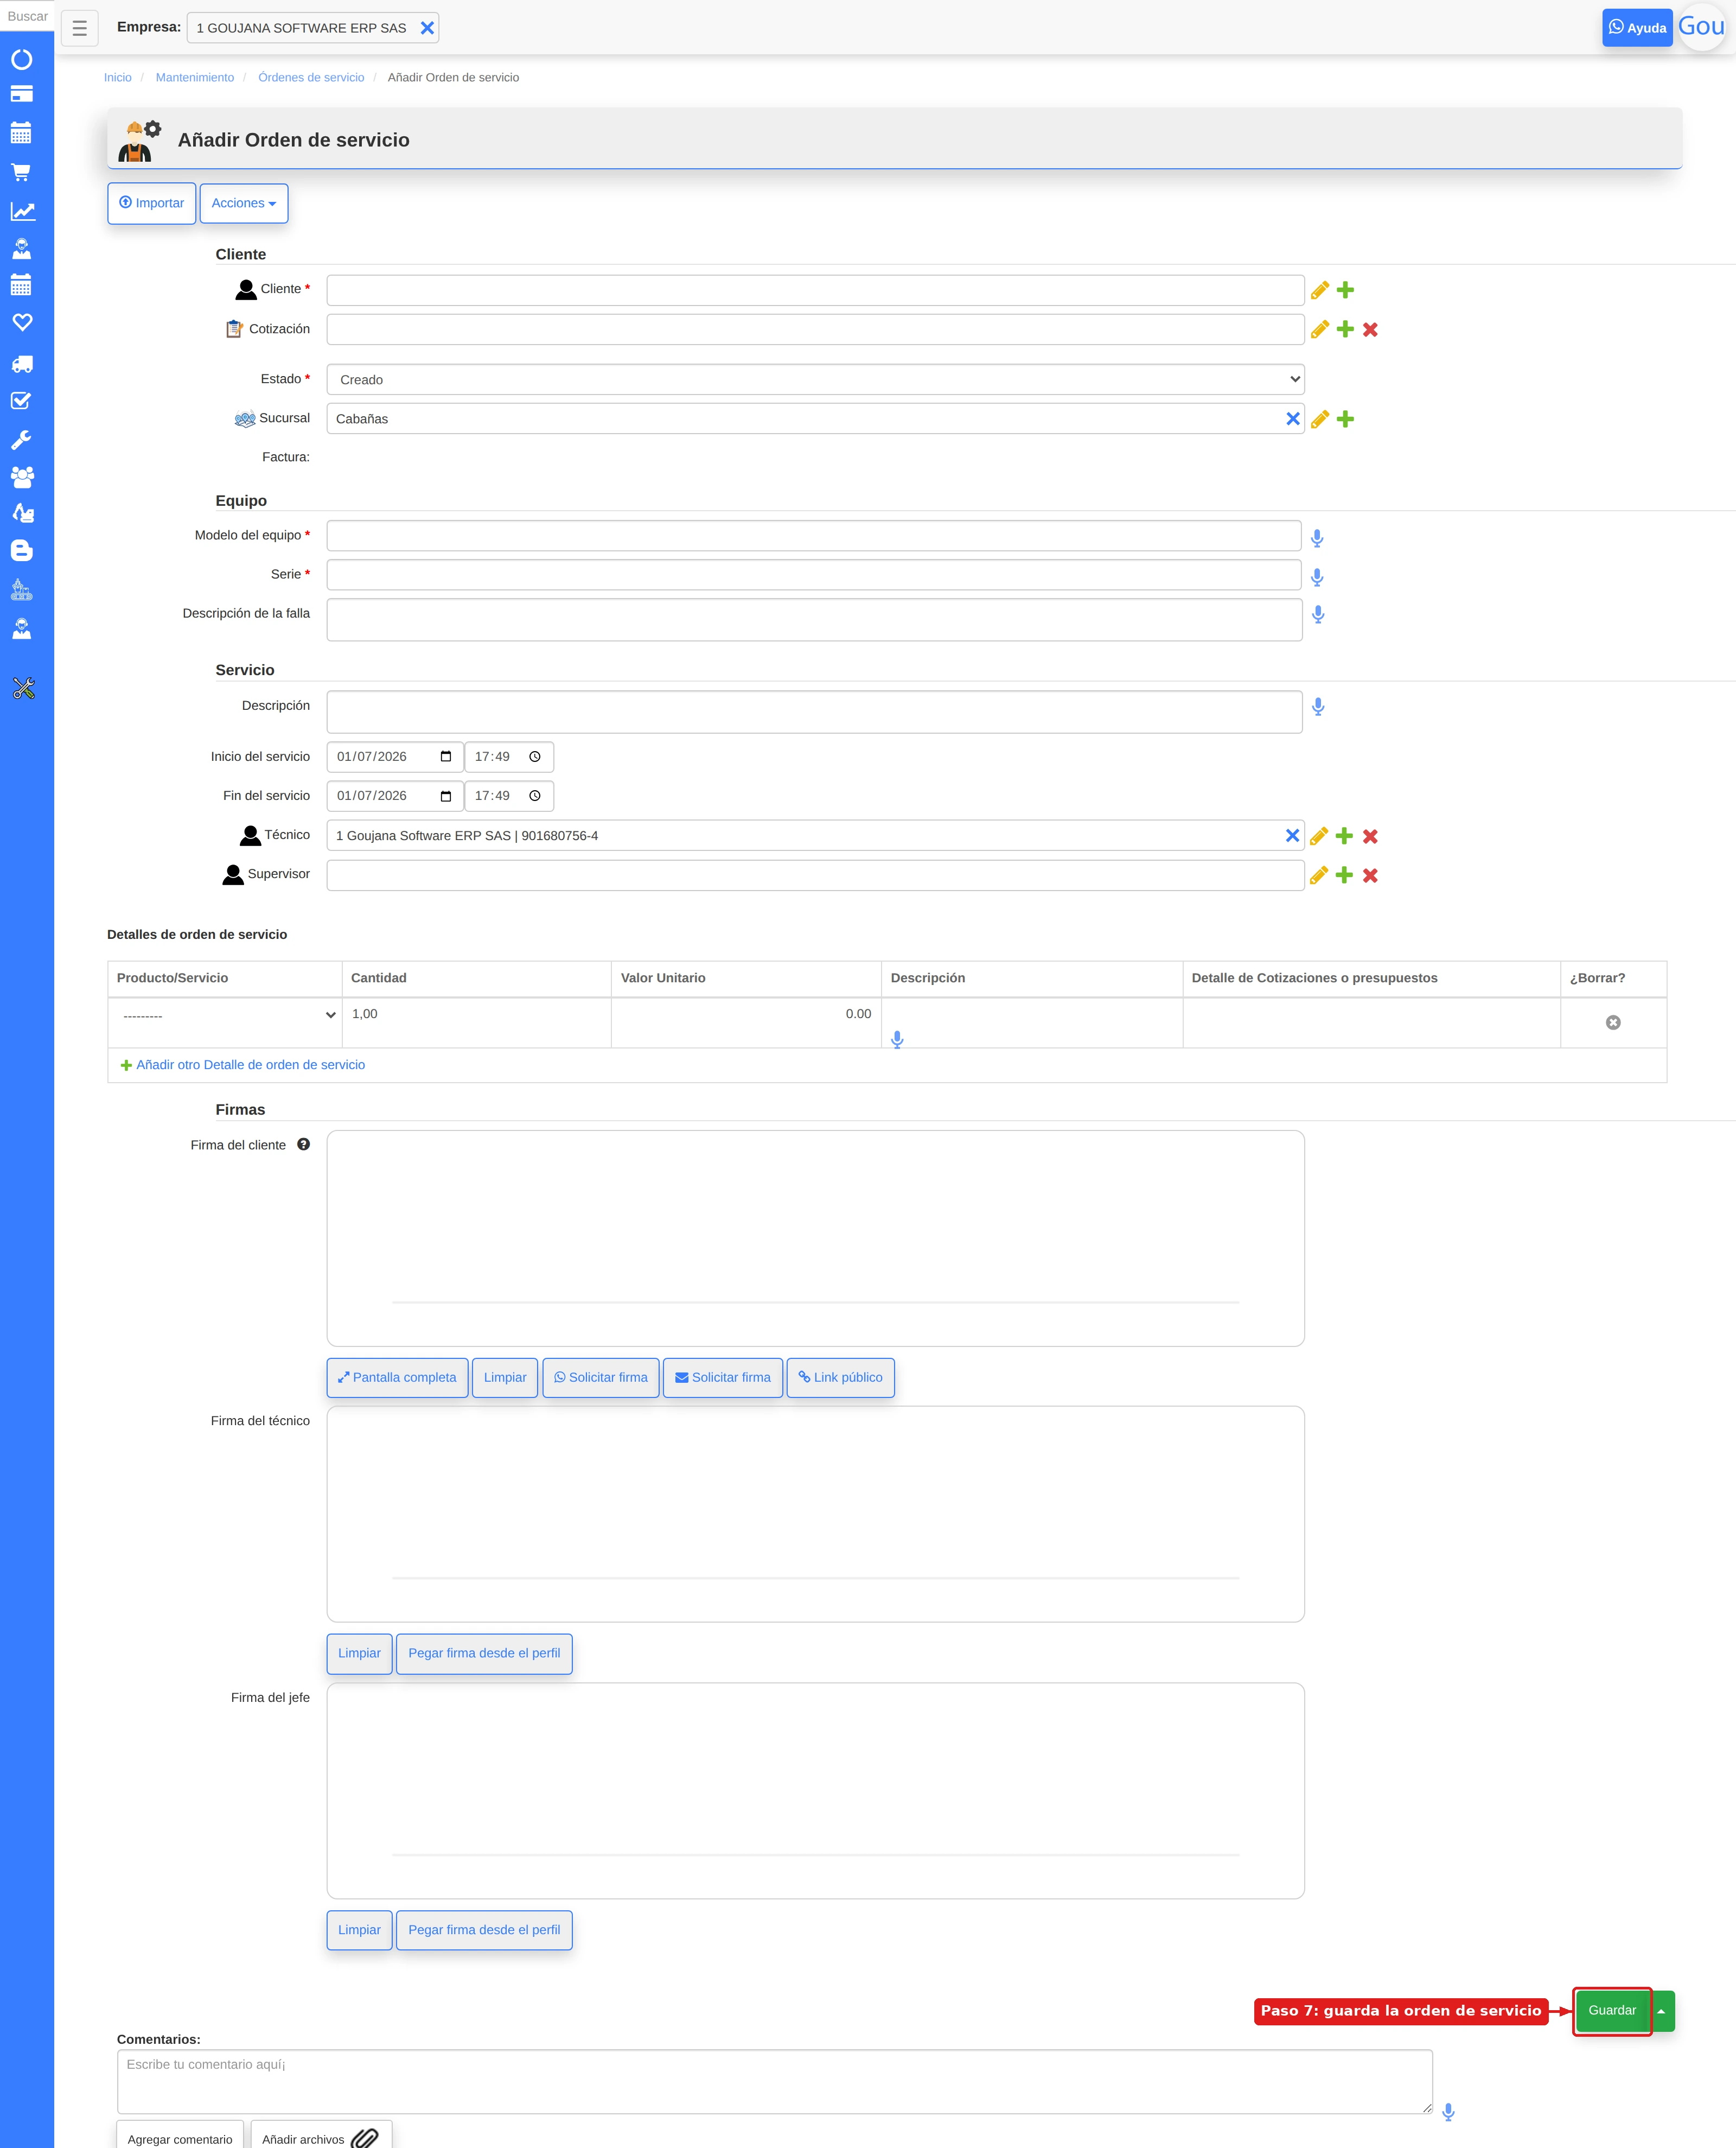Open the people group sidebar icon

click(22, 476)
